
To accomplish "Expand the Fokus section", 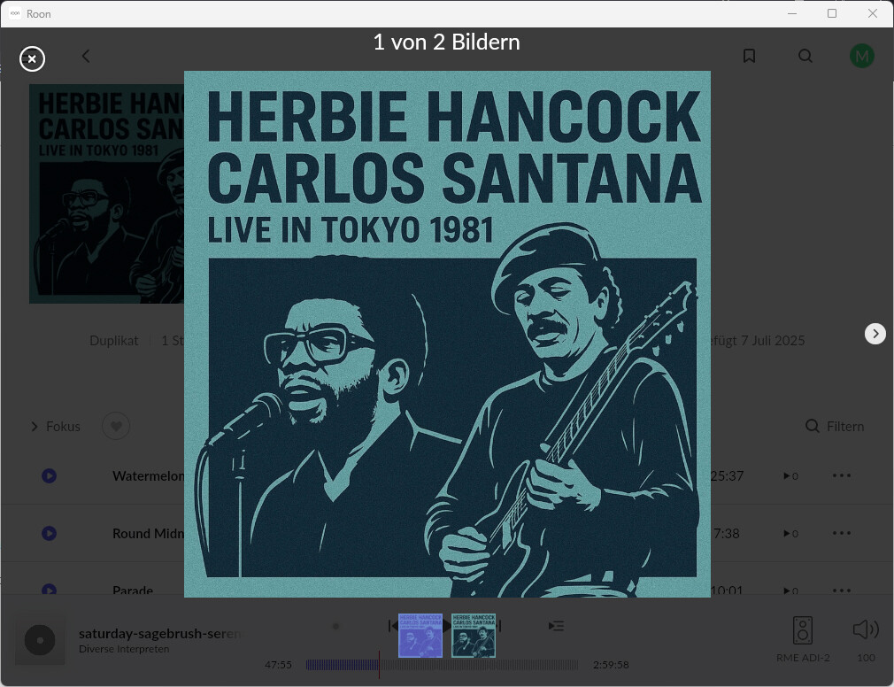I will click(x=55, y=427).
